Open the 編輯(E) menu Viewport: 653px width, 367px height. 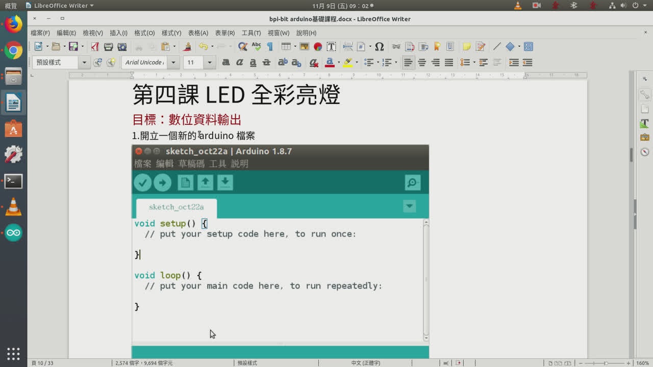tap(66, 33)
